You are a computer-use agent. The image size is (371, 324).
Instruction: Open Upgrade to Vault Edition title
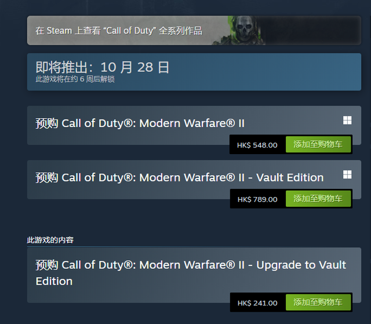(191, 273)
